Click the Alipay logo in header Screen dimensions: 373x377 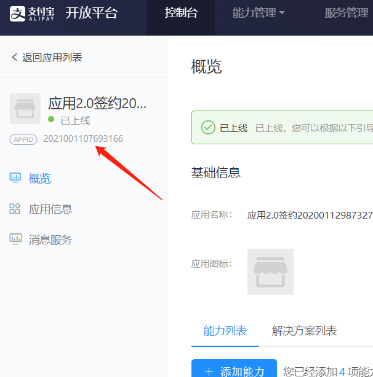[x=32, y=14]
